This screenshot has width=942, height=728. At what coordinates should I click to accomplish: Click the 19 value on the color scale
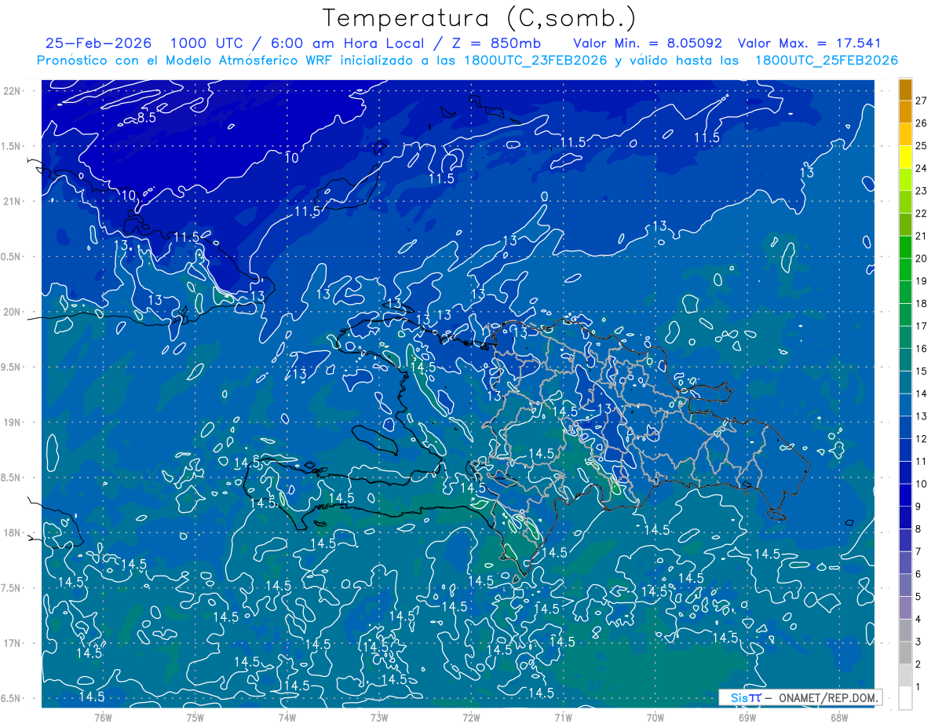(x=922, y=281)
